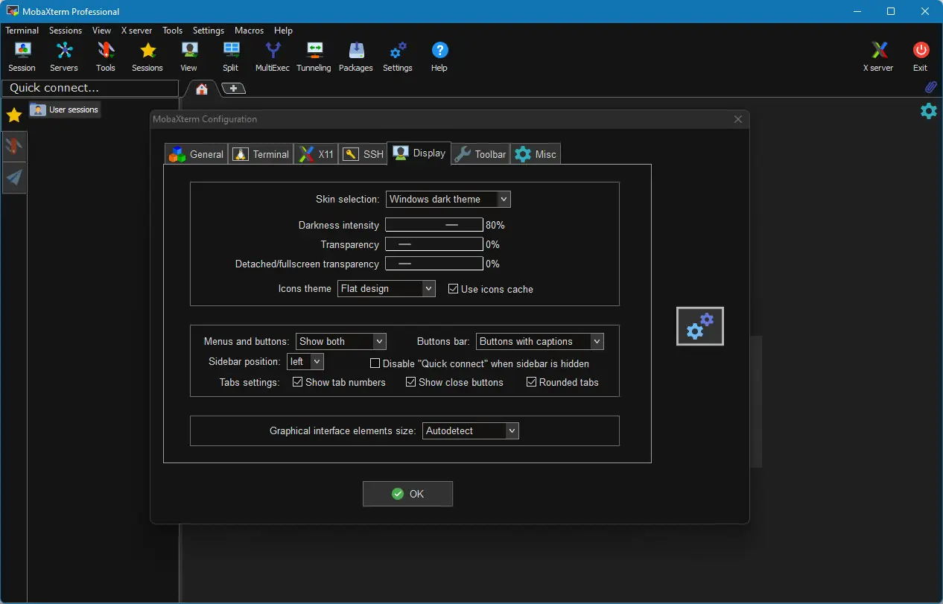
Task: Switch to the SSH tab
Action: [x=363, y=154]
